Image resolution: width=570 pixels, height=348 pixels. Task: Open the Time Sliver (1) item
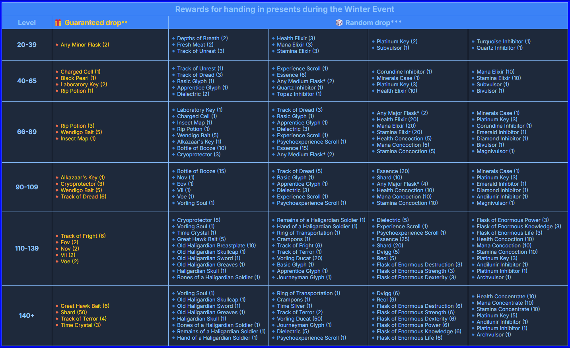pos(294,306)
